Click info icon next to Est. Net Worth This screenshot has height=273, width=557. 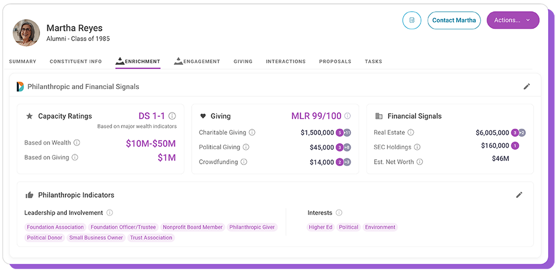(x=419, y=162)
